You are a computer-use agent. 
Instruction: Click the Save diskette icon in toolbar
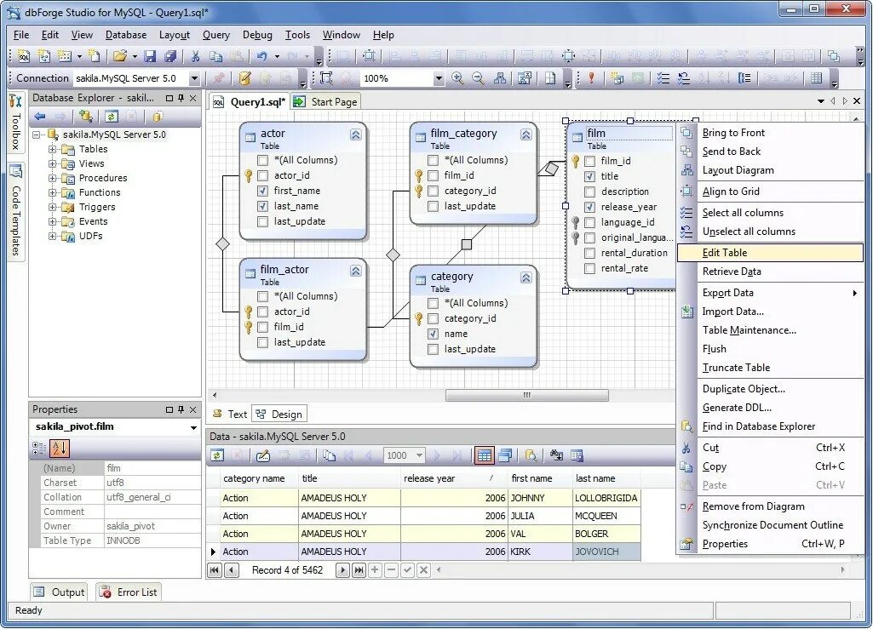150,55
